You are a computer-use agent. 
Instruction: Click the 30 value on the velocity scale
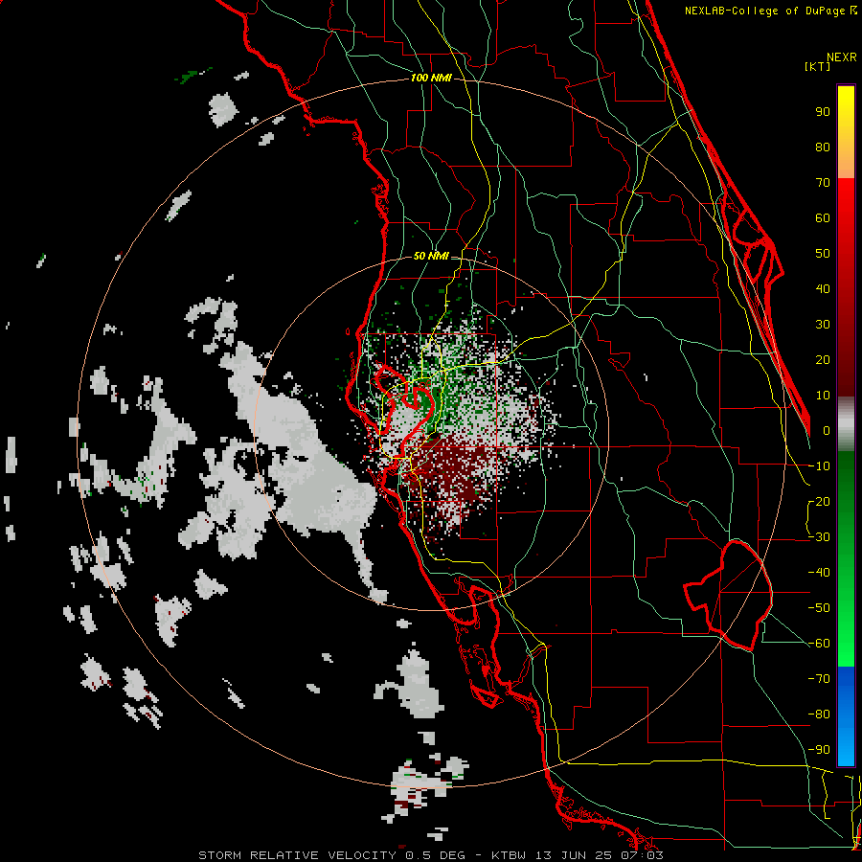823,324
